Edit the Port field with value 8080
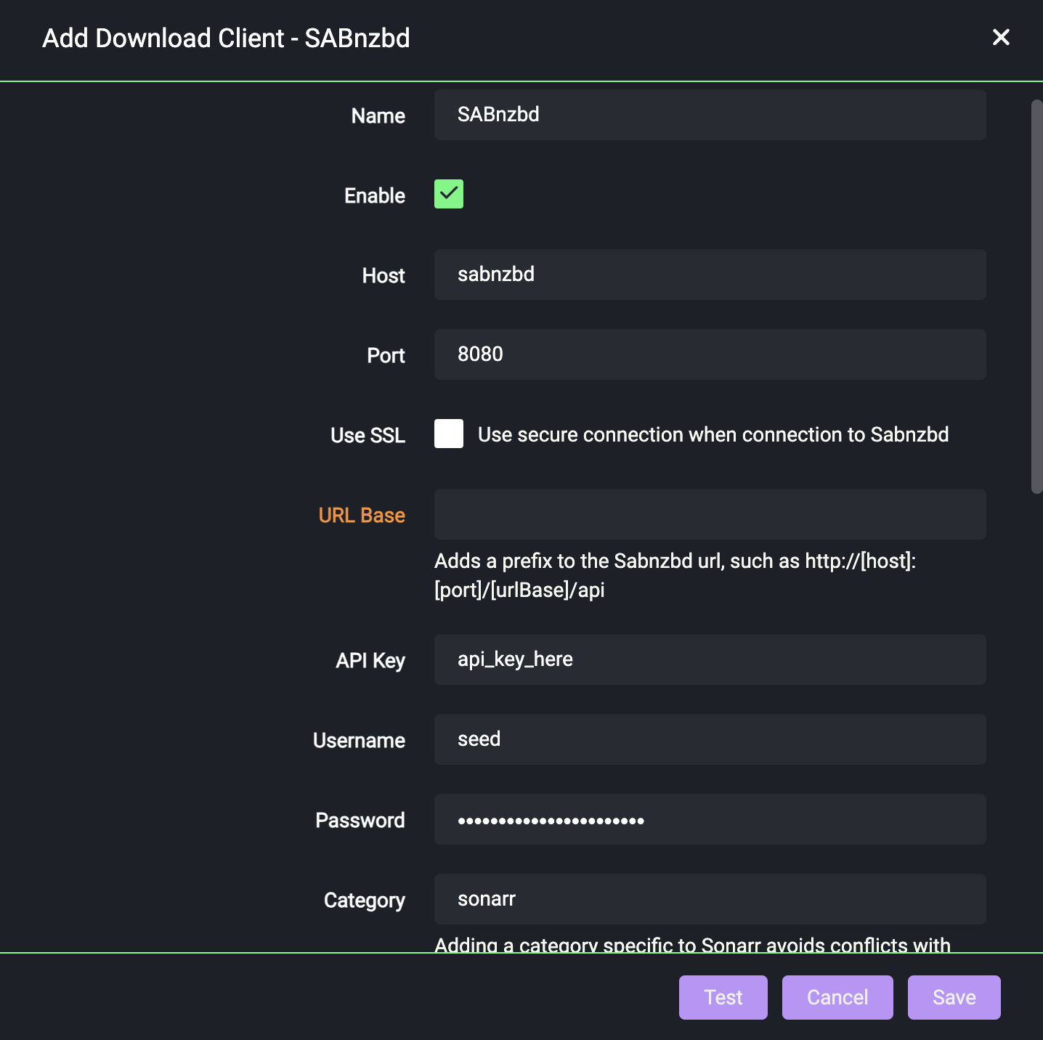 tap(710, 354)
